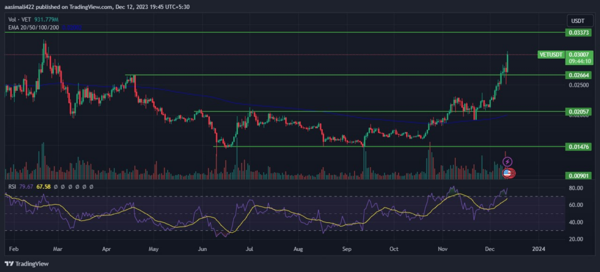Click 2024 on the time axis
The width and height of the screenshot is (600, 272).
[538, 249]
